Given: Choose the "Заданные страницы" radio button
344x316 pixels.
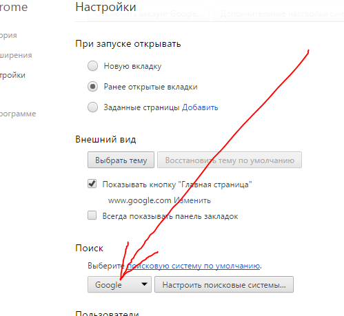Looking at the screenshot, I should coord(92,107).
